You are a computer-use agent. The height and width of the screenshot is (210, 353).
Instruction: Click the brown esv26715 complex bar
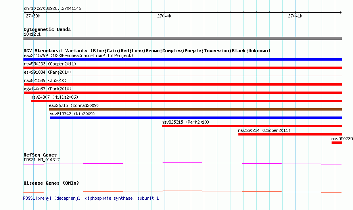coord(196,109)
